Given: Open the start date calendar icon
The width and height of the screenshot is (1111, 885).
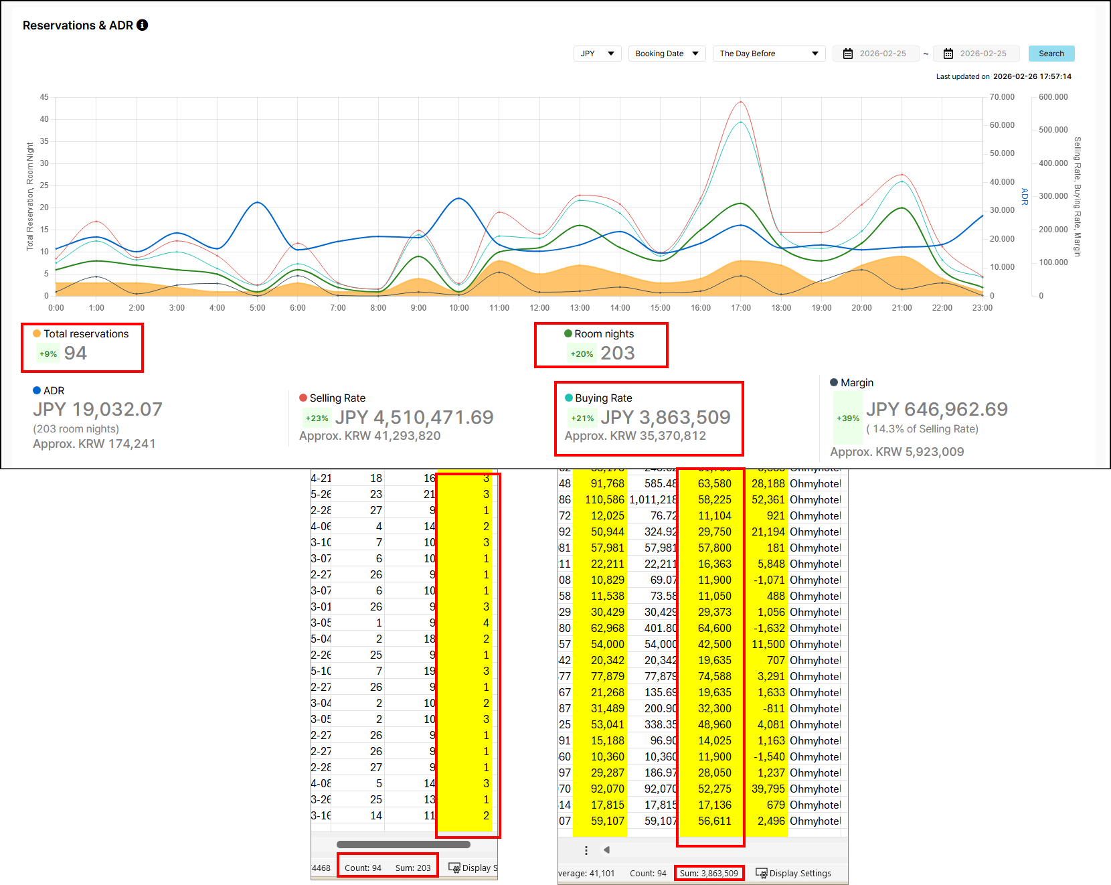Looking at the screenshot, I should pos(847,54).
